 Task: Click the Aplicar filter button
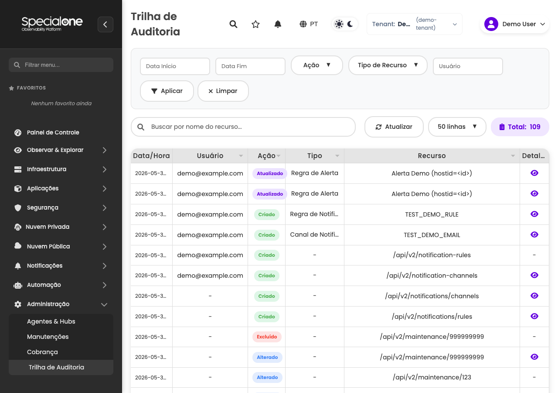pos(167,91)
